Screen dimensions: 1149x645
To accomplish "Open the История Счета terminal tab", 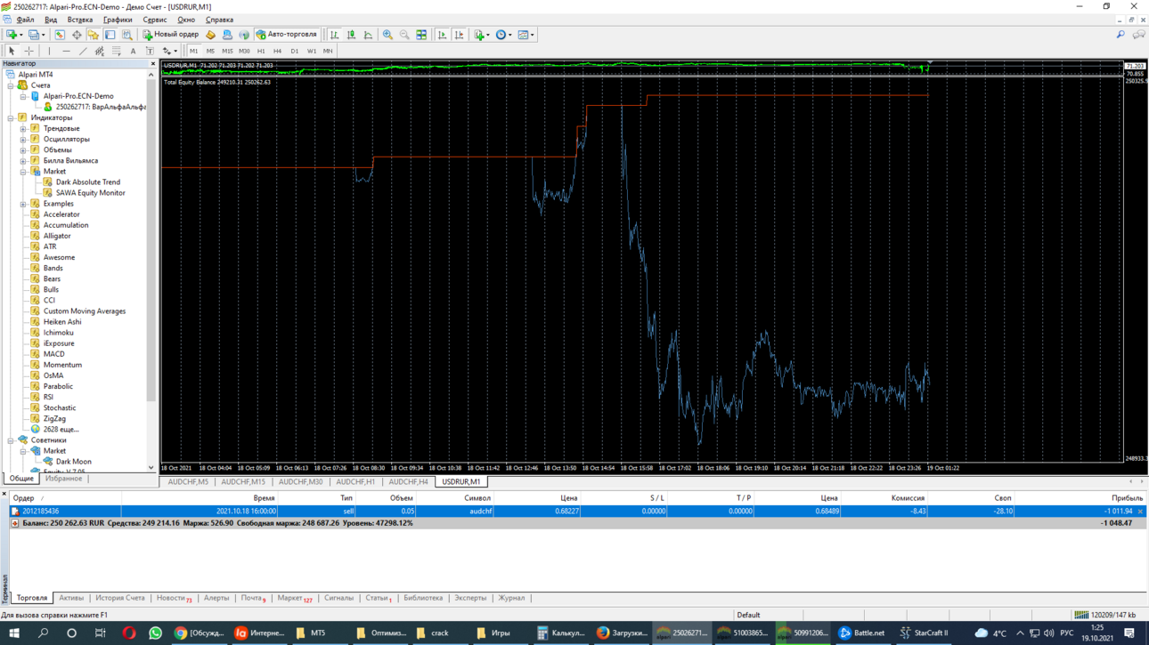I will [x=119, y=598].
